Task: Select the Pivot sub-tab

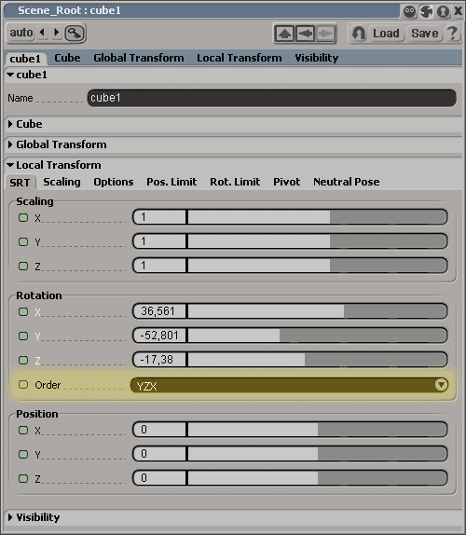Action: [286, 182]
